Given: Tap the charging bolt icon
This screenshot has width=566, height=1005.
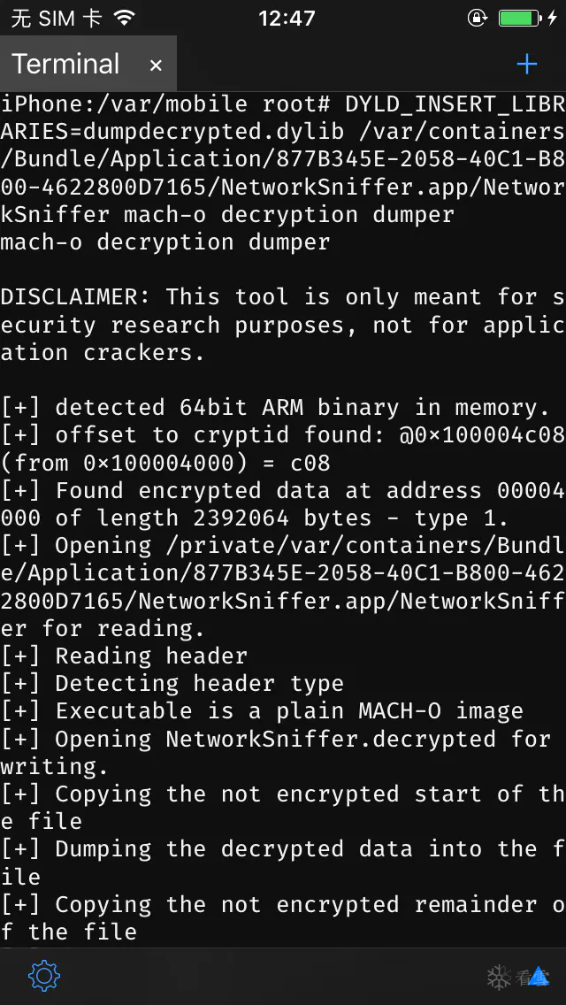Looking at the screenshot, I should [x=553, y=18].
